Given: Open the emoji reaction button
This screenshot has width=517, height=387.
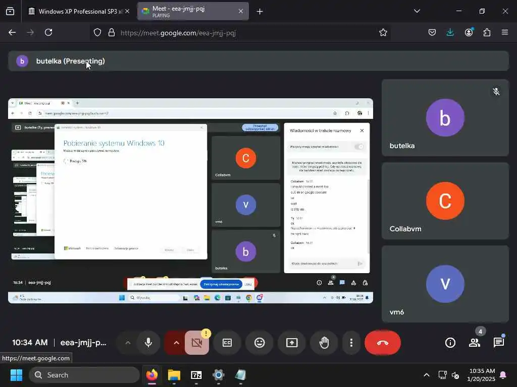Looking at the screenshot, I should pyautogui.click(x=260, y=343).
